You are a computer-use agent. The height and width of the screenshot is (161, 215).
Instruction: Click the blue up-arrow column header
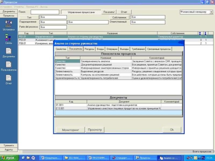click(200, 33)
